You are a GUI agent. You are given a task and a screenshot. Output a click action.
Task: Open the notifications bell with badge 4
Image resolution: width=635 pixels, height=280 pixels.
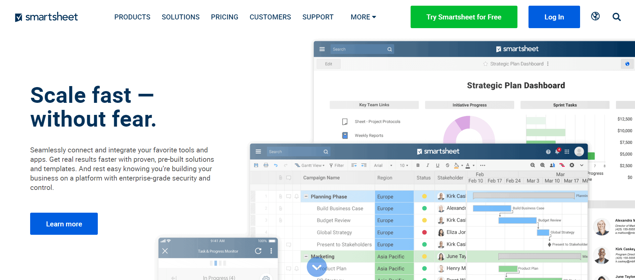point(557,151)
